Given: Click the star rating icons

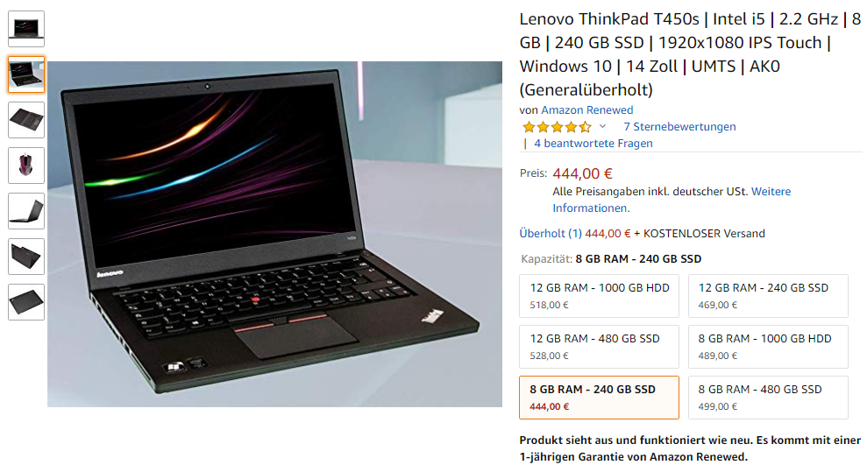Looking at the screenshot, I should point(557,127).
